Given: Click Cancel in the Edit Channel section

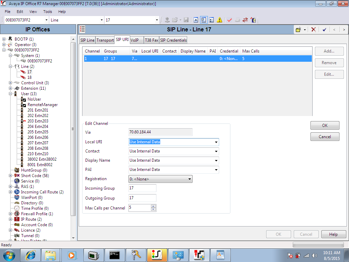Looking at the screenshot, I should point(325,137).
